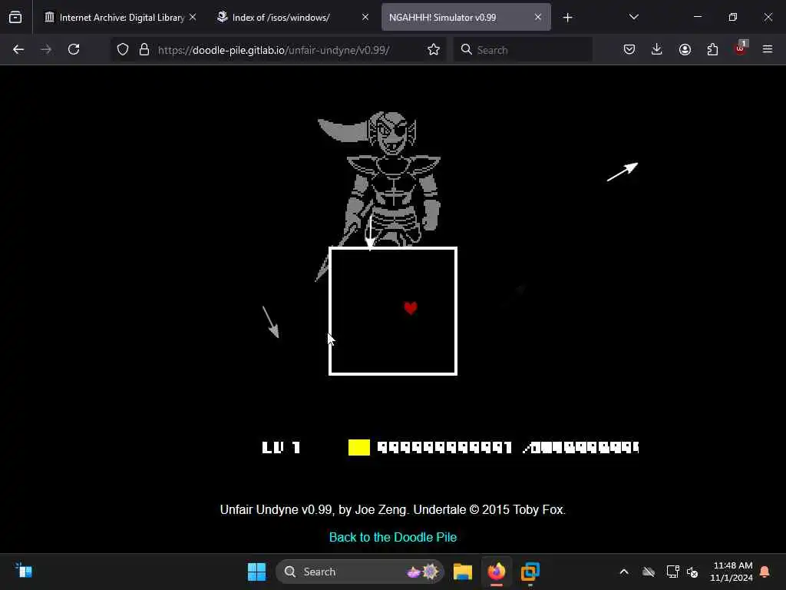Image resolution: width=786 pixels, height=590 pixels.
Task: Select the NGAHHH! Simulator v0.99 tab
Action: pos(466,18)
